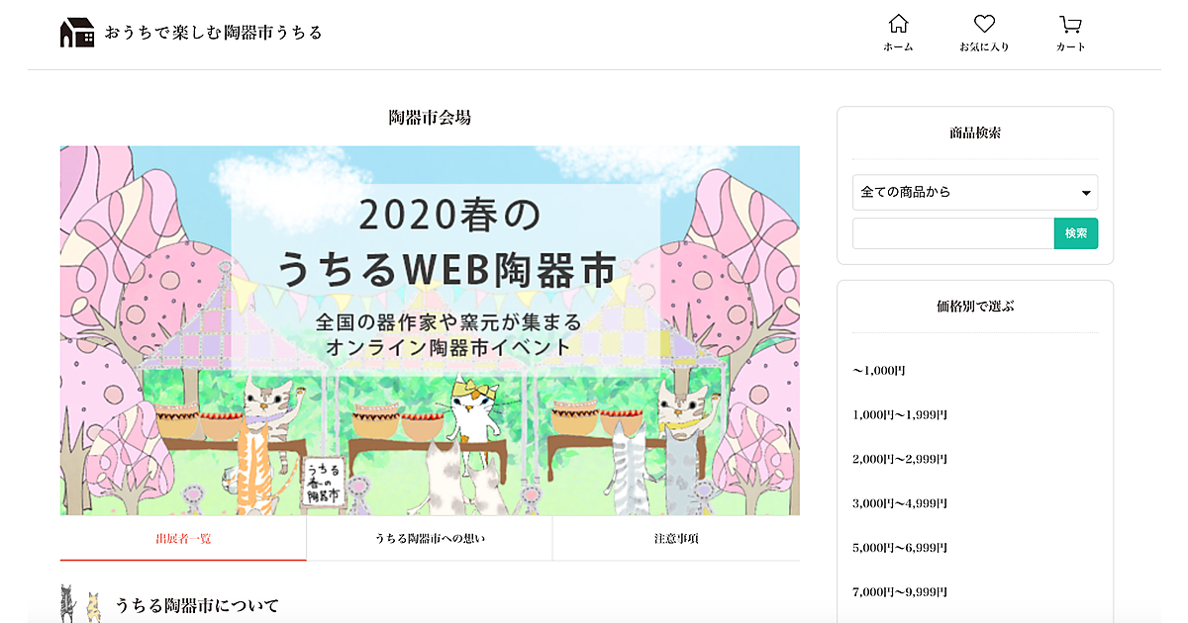The width and height of the screenshot is (1188, 623).
Task: Switch to うちる陶器市への想い tab
Action: 430,539
